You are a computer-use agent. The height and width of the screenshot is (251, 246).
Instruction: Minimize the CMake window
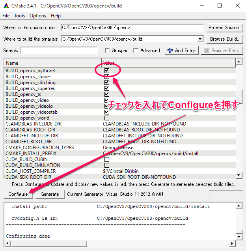tap(202, 6)
